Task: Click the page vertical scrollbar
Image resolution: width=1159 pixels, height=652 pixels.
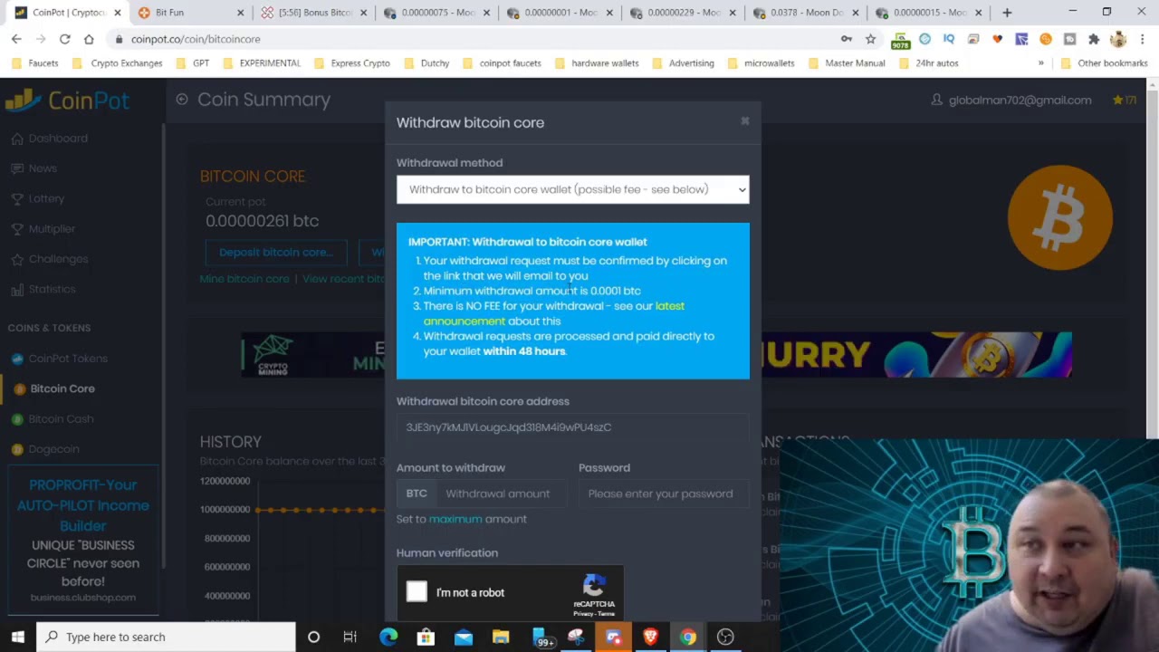Action: tap(1153, 350)
